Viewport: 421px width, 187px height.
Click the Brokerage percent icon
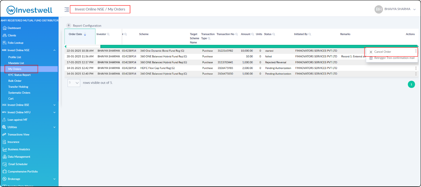(4, 179)
